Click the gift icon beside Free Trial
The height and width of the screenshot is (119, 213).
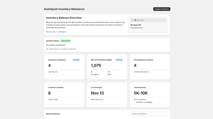[x=135, y=20]
